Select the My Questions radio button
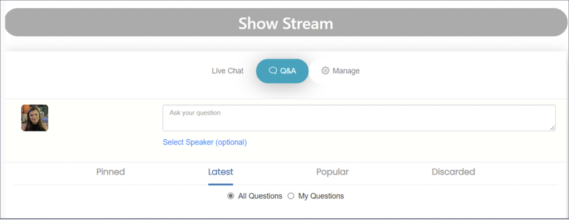 tap(291, 197)
